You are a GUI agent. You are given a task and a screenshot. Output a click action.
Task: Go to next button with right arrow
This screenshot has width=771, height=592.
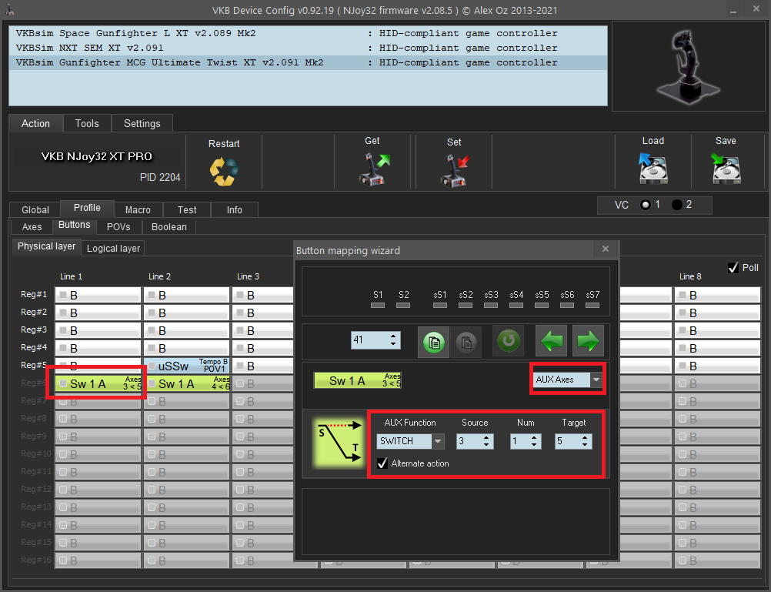[588, 340]
